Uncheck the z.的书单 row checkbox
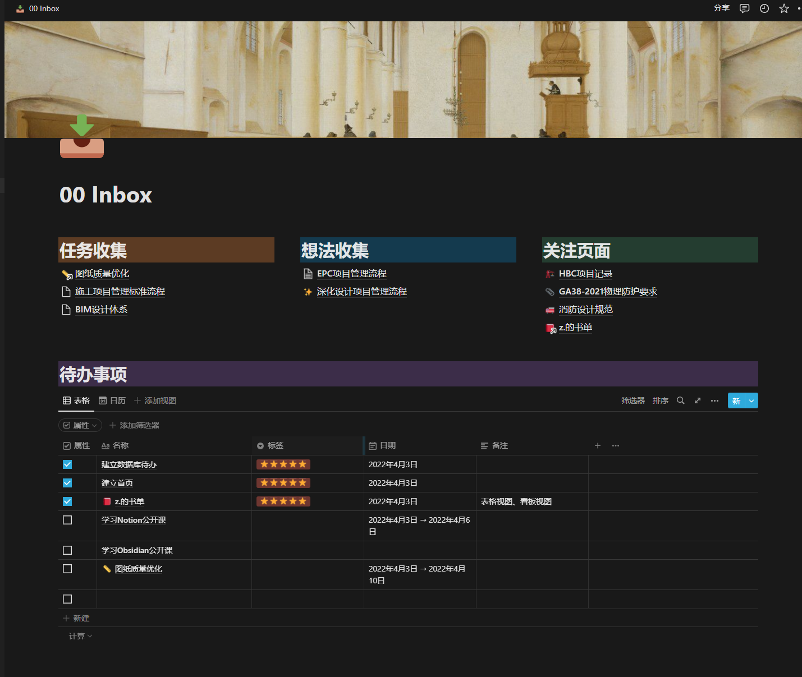This screenshot has width=802, height=677. pos(67,501)
